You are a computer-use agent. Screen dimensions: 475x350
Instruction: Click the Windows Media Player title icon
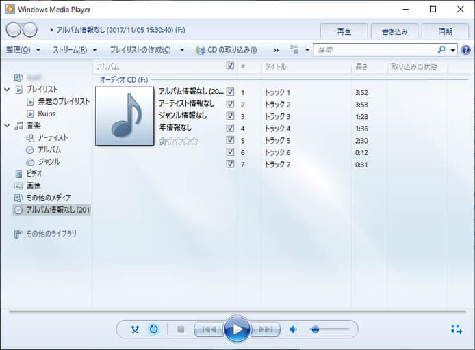pos(10,9)
